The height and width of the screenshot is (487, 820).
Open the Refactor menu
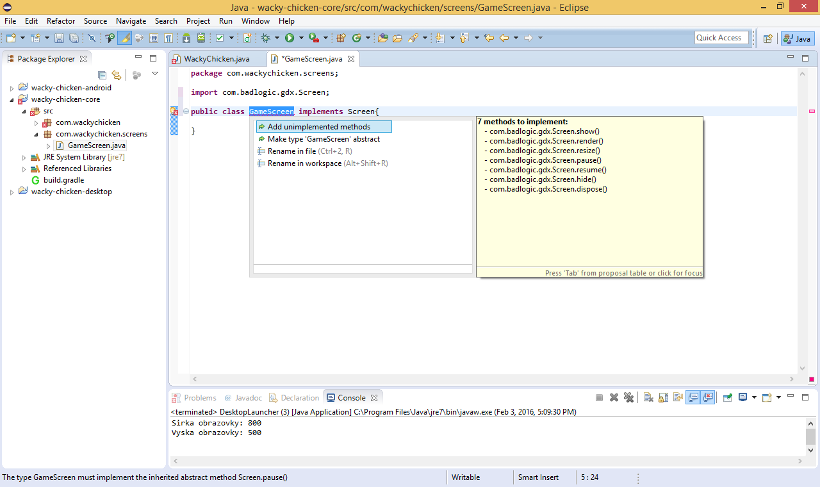pyautogui.click(x=61, y=21)
